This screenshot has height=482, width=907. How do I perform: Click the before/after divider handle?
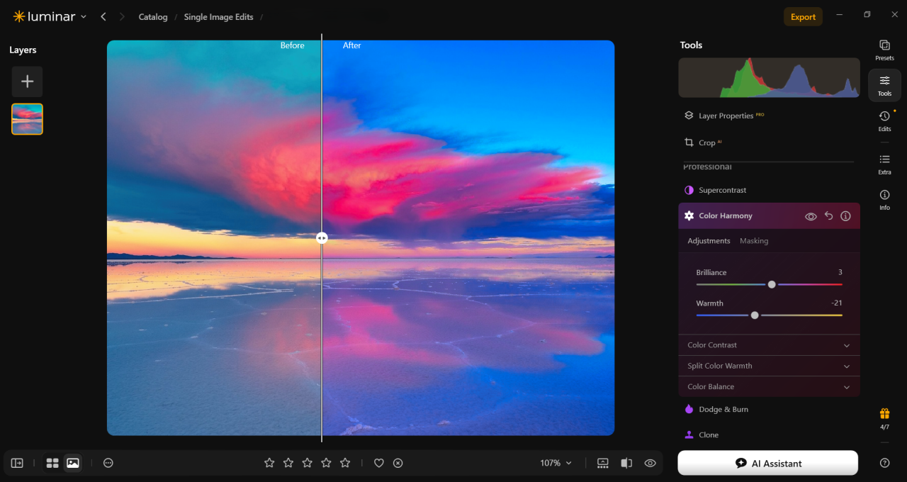[x=322, y=238]
